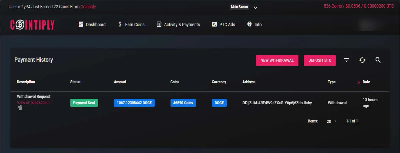400x153 pixels.
Task: Click the Cointiply logo
Action: (32, 25)
